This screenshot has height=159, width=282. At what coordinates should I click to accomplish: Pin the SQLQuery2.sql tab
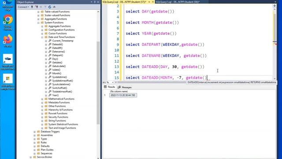click(149, 2)
